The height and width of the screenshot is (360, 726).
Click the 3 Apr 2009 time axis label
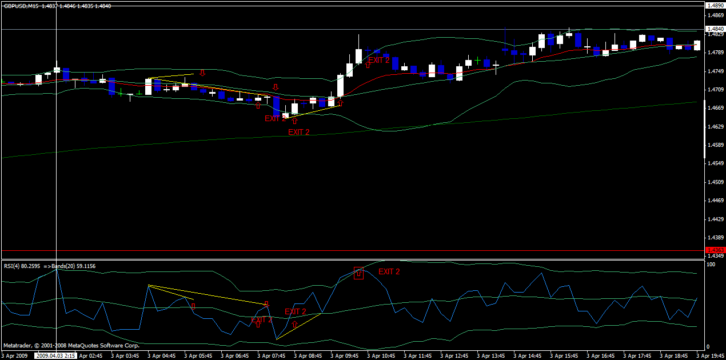pyautogui.click(x=15, y=355)
